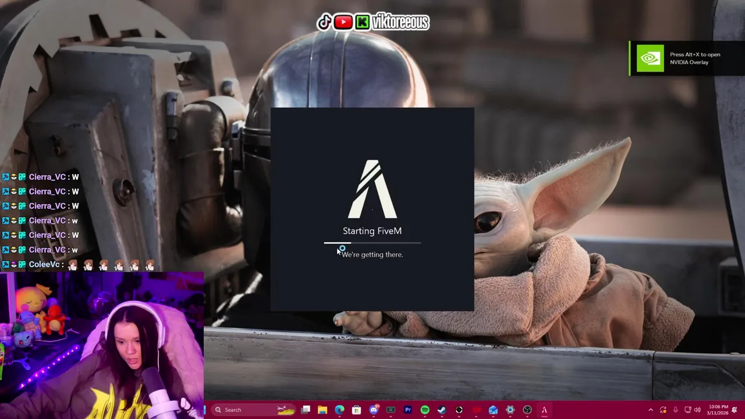
Task: Select the FiveM taskbar icon
Action: (x=544, y=410)
